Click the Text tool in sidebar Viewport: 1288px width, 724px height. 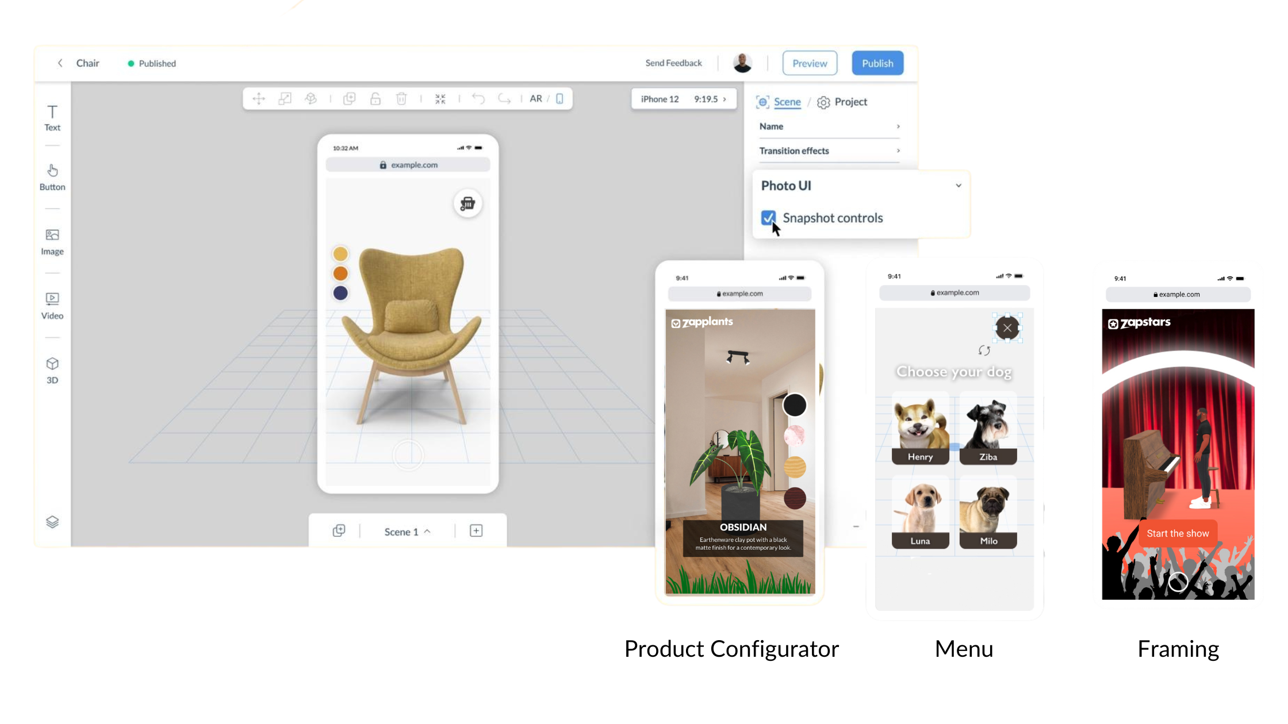52,116
